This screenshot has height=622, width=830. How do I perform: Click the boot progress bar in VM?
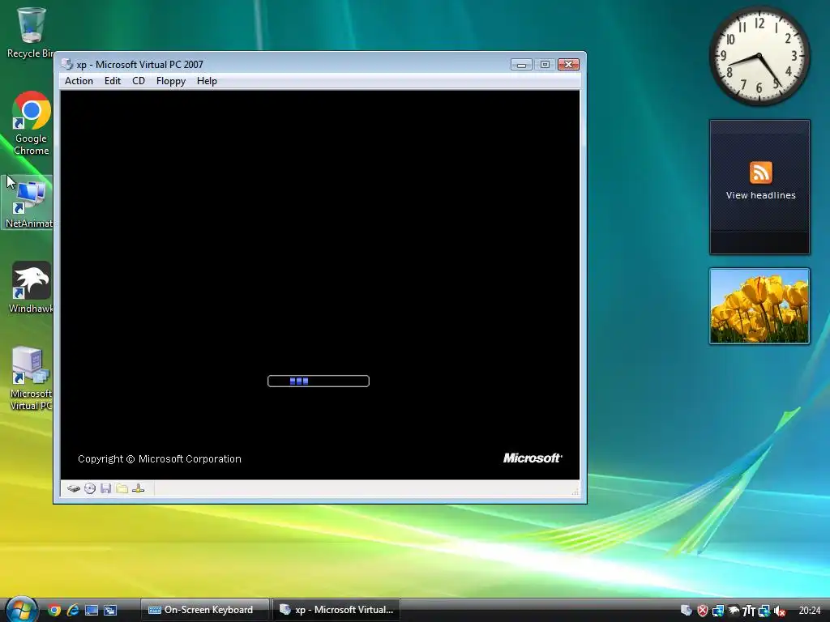pos(318,381)
